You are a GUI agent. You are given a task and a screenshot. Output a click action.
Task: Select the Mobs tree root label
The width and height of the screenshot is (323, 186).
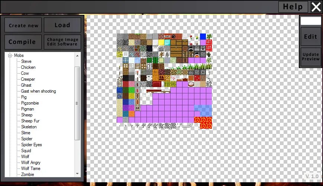(x=19, y=55)
